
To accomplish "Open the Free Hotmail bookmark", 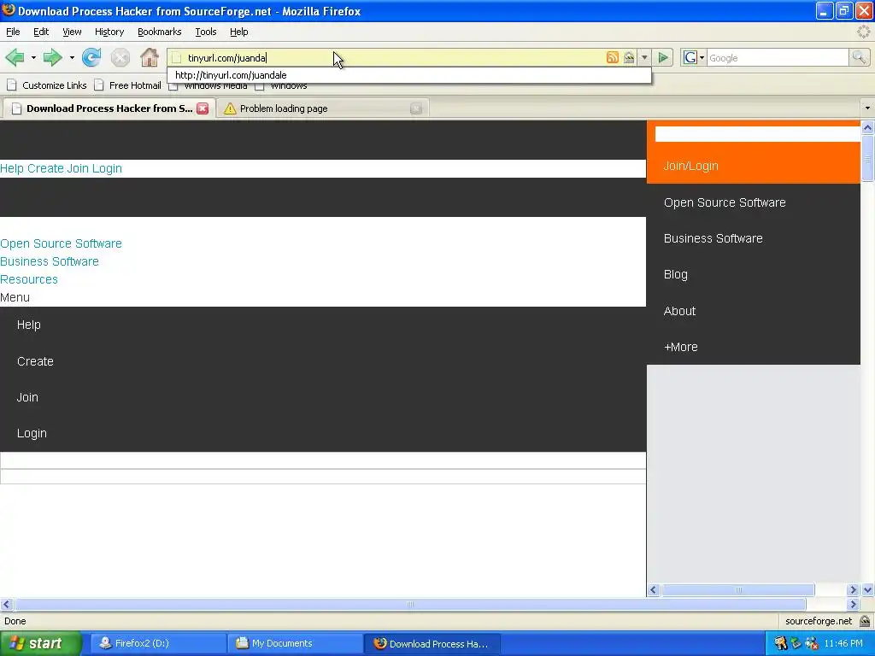I will click(128, 85).
